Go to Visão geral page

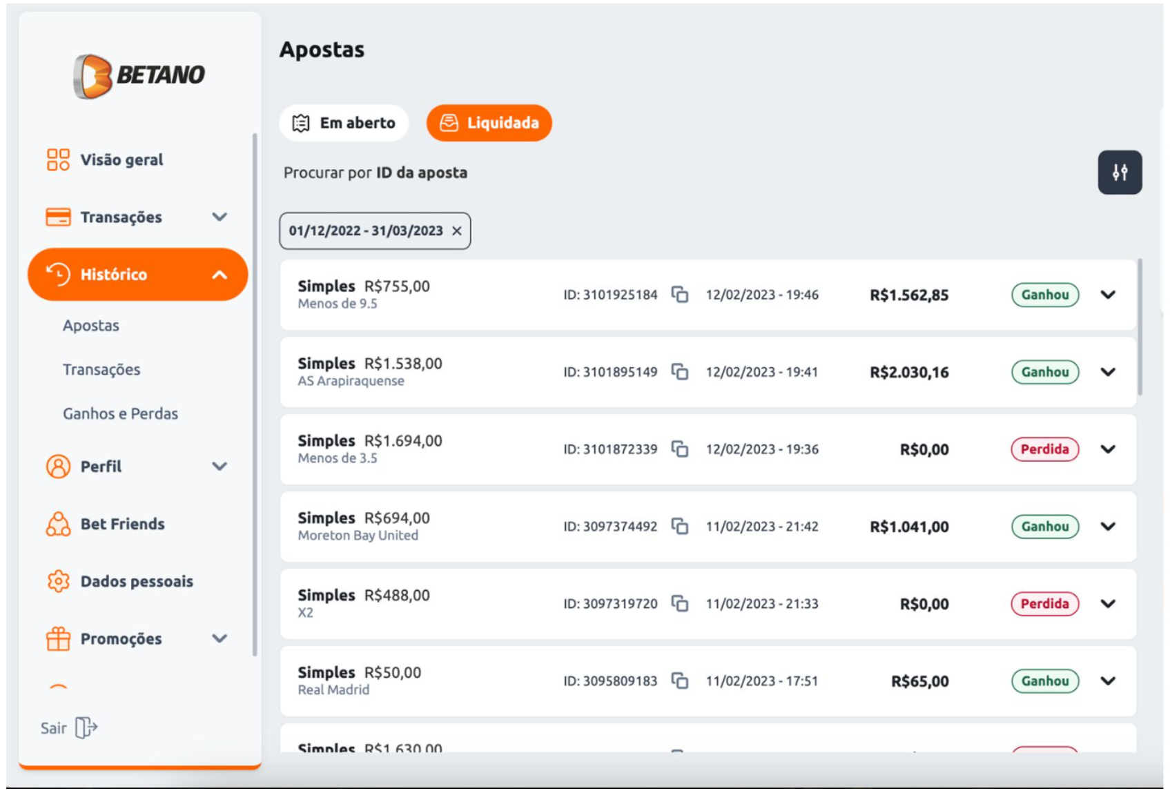[121, 160]
